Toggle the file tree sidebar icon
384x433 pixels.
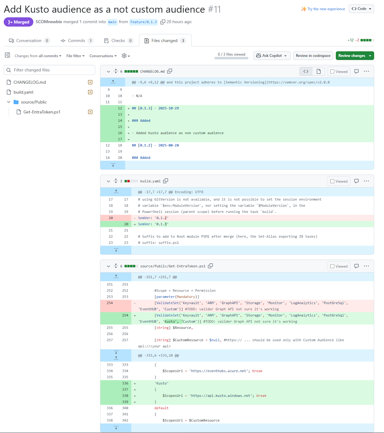click(7, 55)
